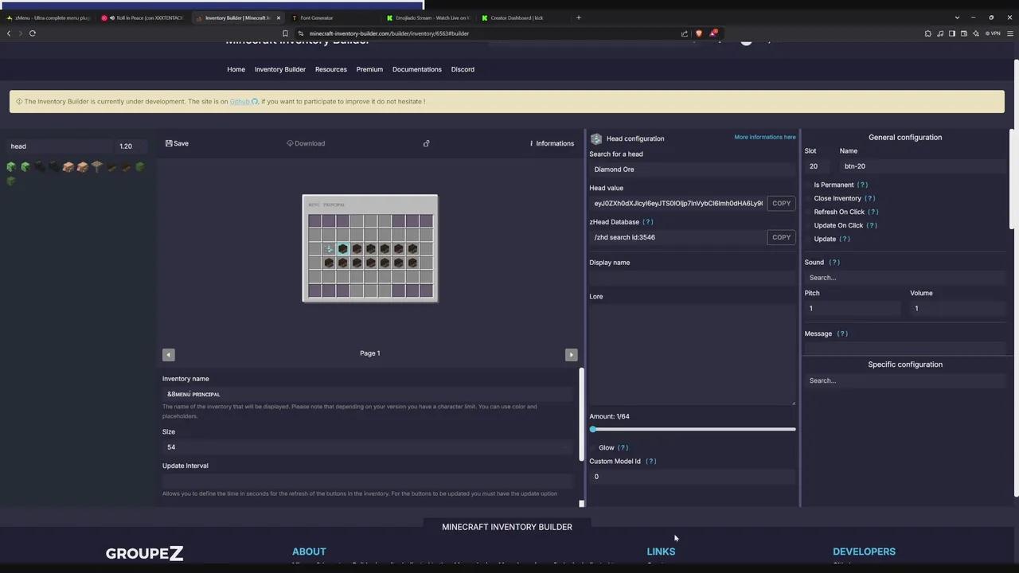Open the Resources menu item
Viewport: 1019px width, 573px height.
click(331, 69)
